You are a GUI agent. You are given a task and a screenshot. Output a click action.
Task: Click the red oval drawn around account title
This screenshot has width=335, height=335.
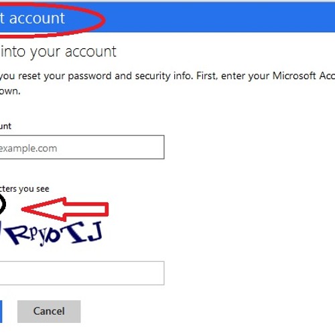tap(52, 19)
